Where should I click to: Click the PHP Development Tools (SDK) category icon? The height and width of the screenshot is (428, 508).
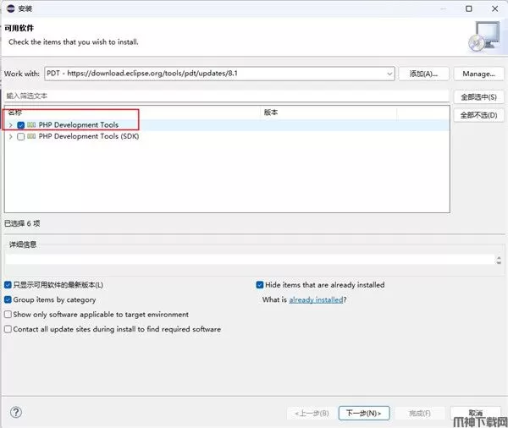point(31,136)
